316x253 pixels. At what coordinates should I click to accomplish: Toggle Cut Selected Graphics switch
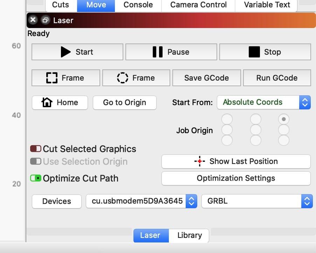36,149
